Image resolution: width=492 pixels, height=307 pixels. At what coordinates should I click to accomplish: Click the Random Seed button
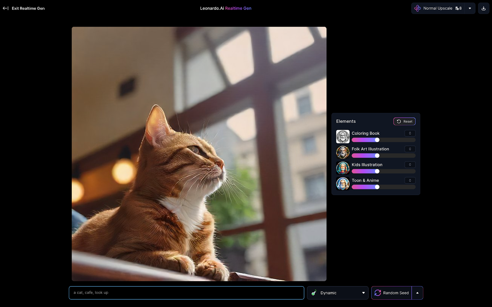(x=391, y=293)
